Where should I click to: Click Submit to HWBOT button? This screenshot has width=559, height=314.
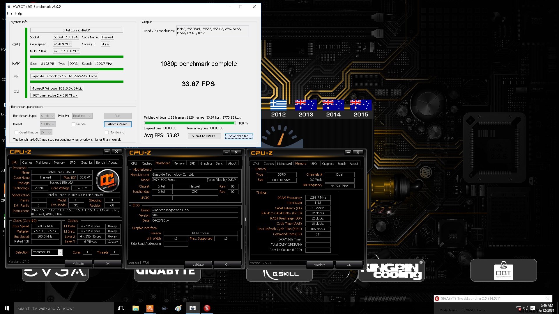pyautogui.click(x=204, y=136)
